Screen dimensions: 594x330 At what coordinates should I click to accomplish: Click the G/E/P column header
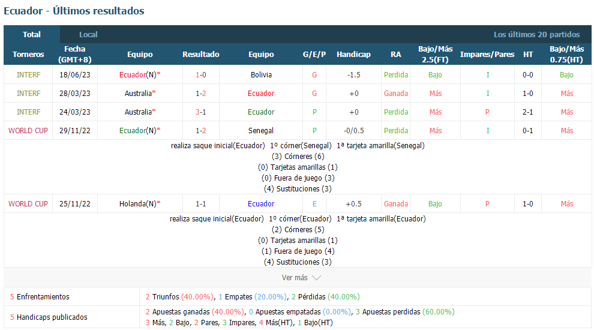[314, 54]
